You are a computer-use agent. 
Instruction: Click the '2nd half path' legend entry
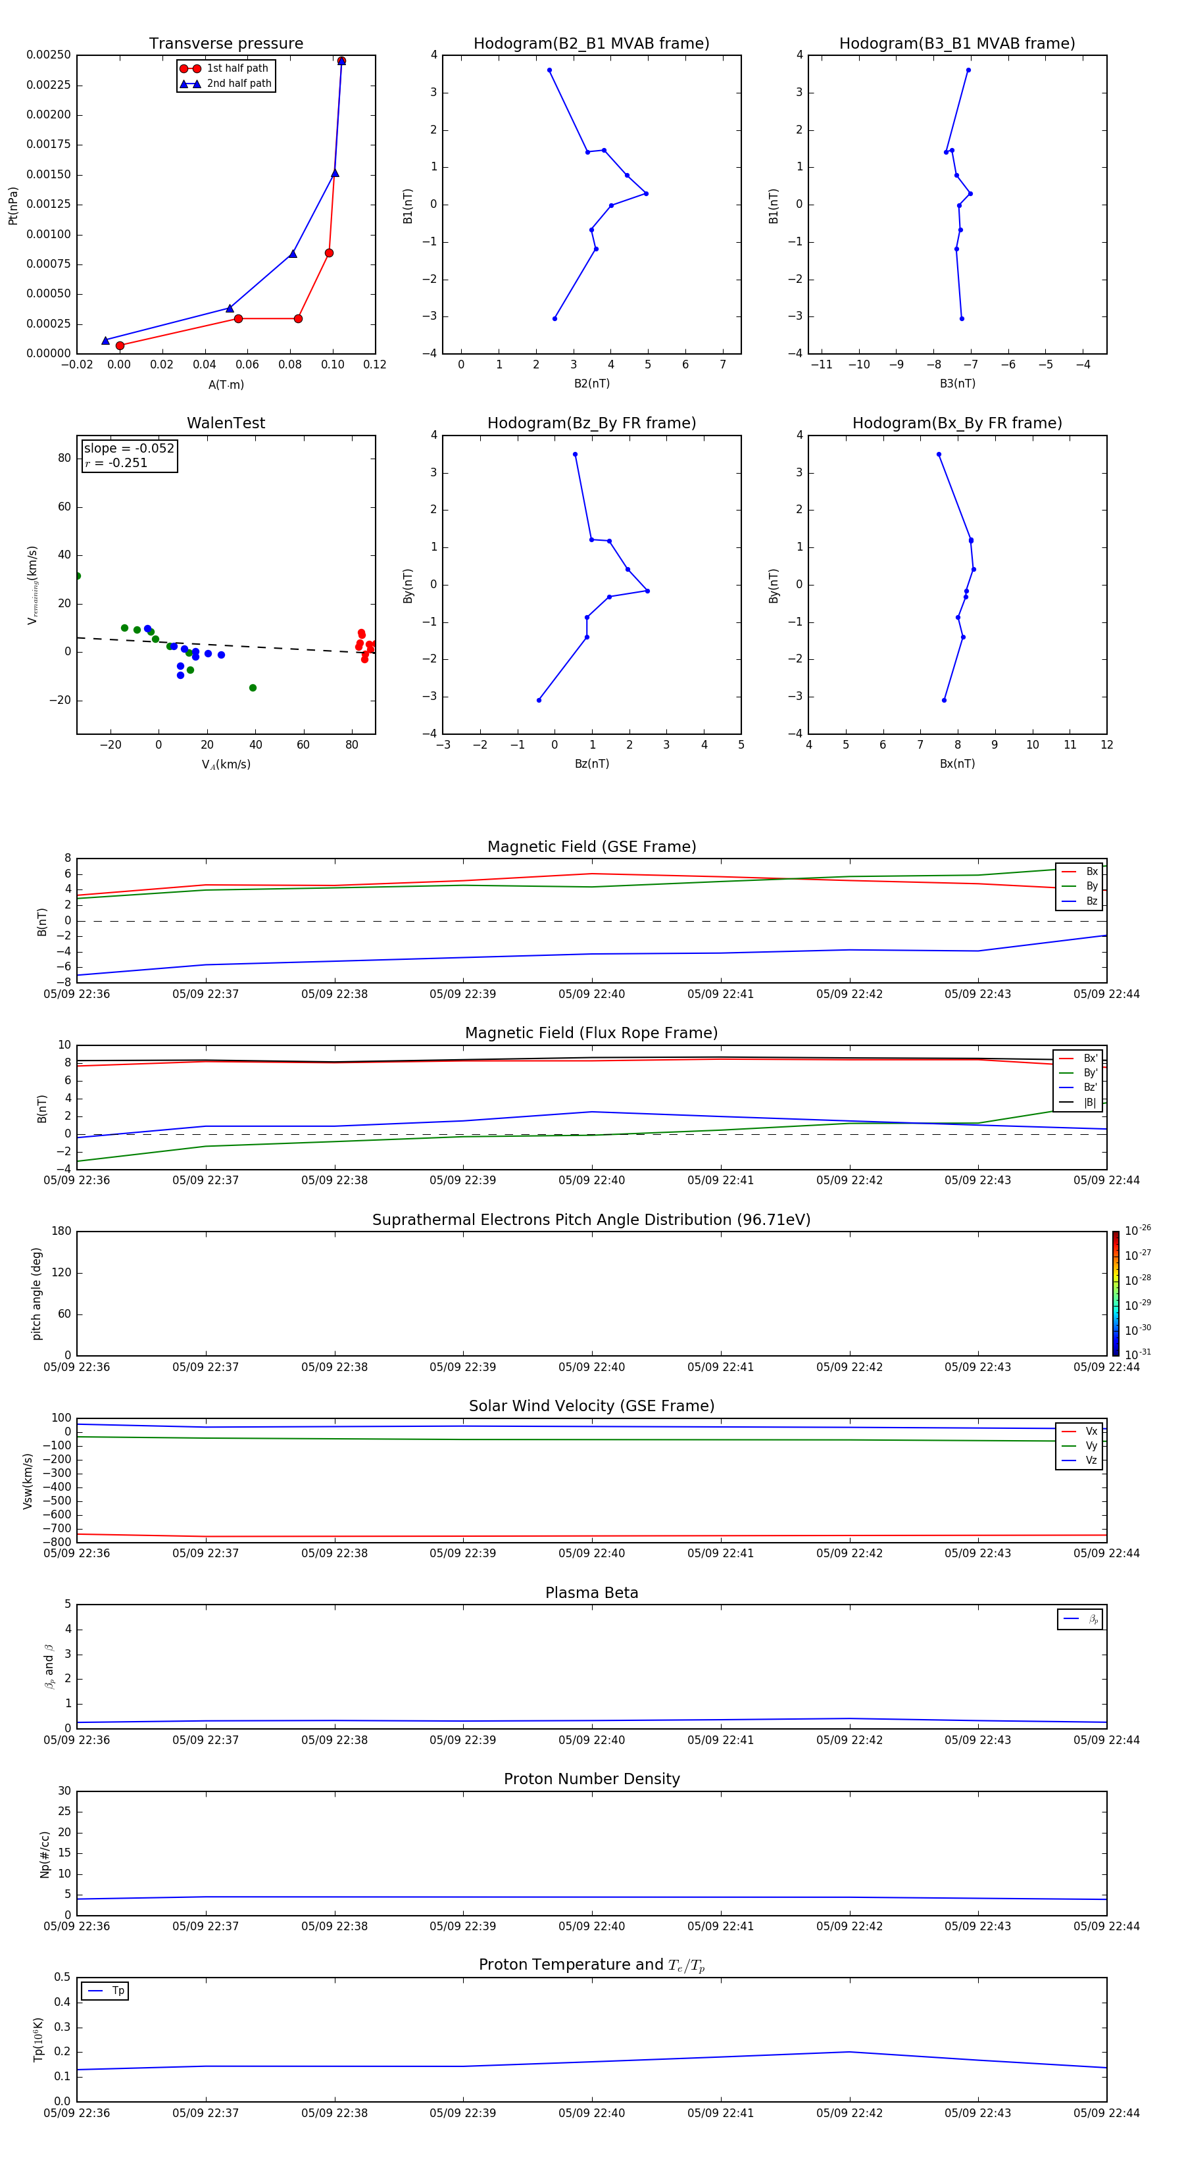pos(225,84)
